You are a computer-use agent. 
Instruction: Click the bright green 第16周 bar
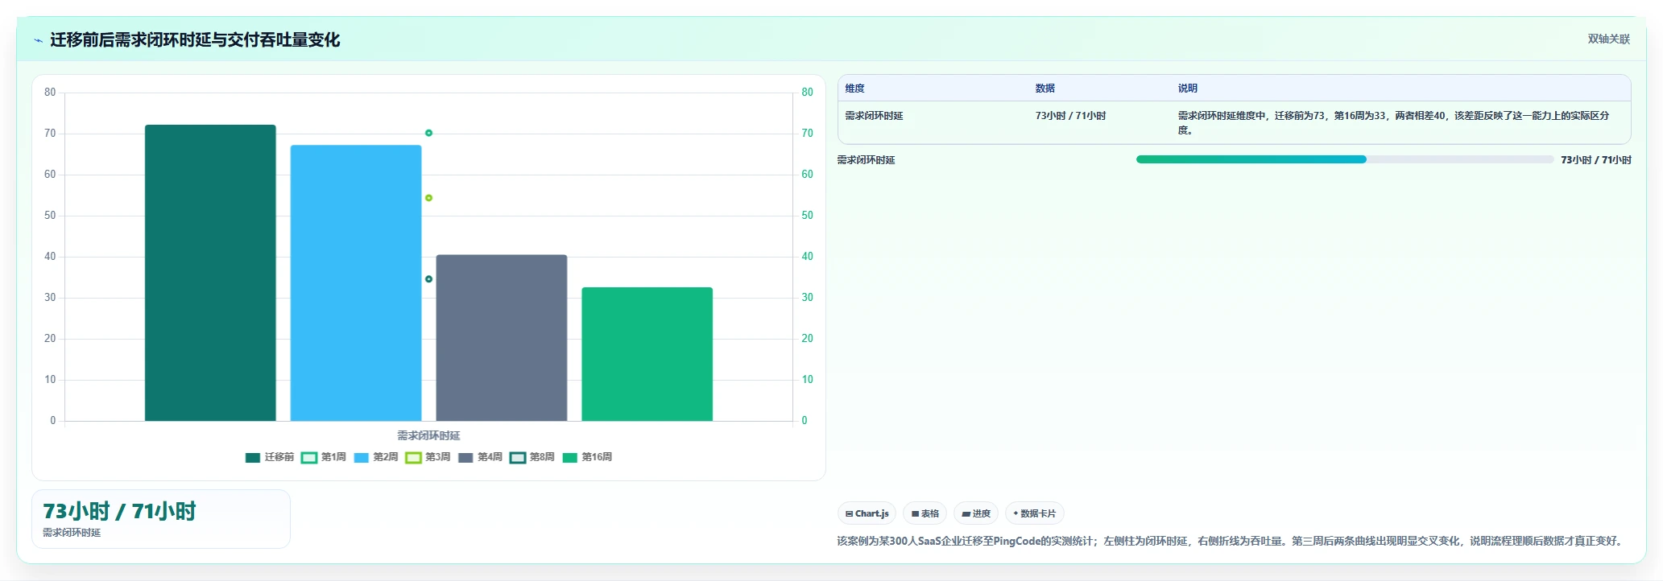(x=647, y=354)
